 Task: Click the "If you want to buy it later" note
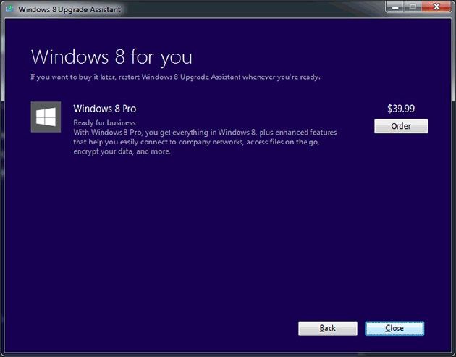point(175,77)
